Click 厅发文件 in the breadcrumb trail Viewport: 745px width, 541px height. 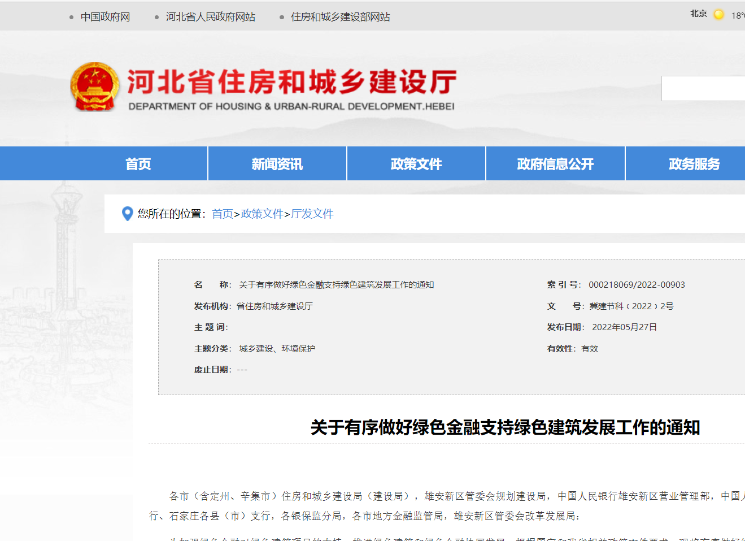(x=311, y=214)
